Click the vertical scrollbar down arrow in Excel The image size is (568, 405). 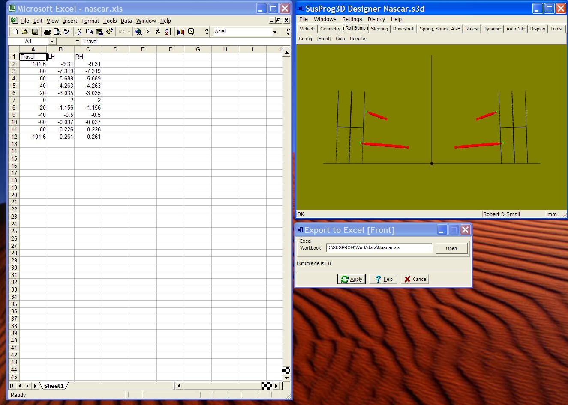(286, 378)
